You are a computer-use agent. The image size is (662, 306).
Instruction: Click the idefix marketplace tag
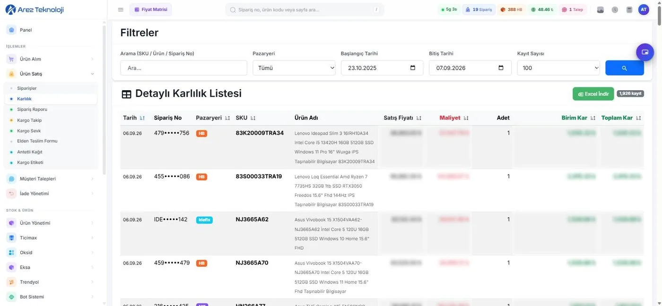coord(204,220)
